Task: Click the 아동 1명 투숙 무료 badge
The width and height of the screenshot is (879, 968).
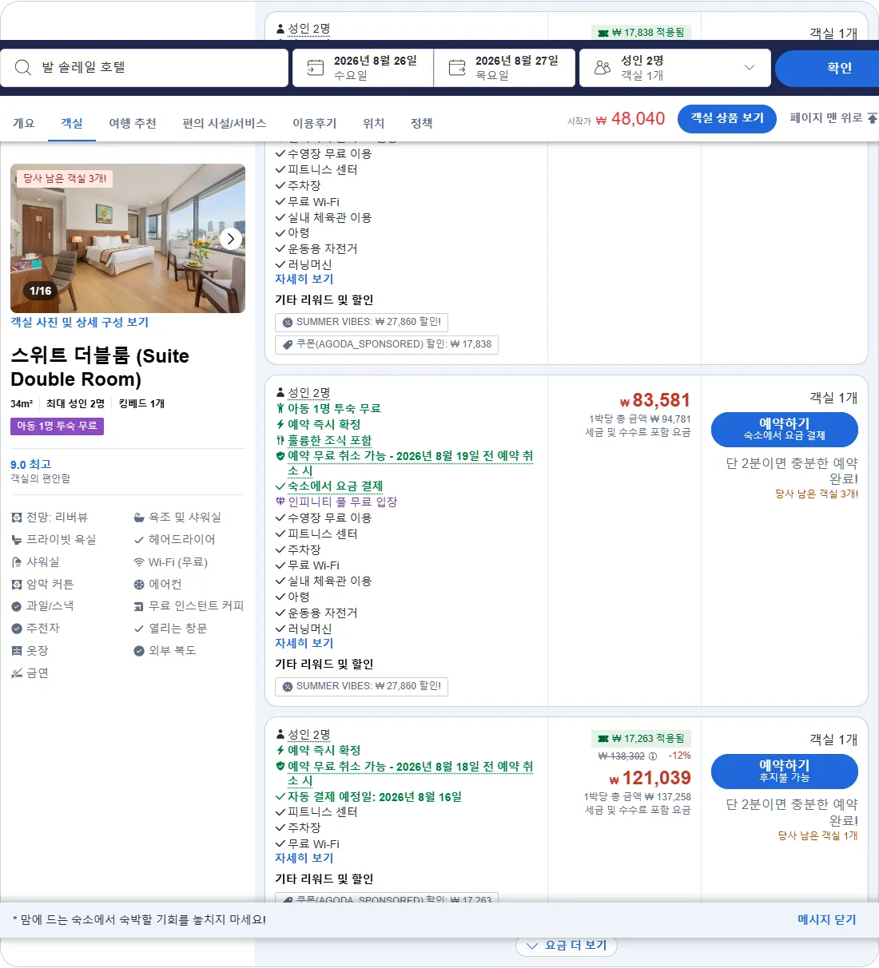Action: [x=57, y=426]
